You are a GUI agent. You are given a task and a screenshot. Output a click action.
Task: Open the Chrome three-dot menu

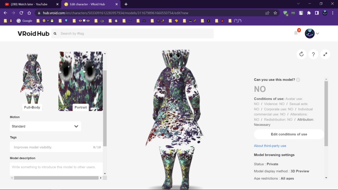pos(333,13)
